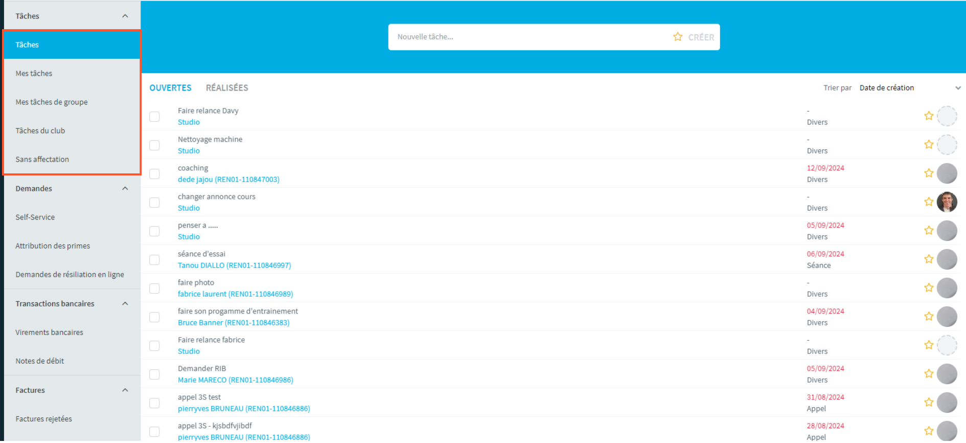Screen dimensions: 966x443
Task: Complete the 'séance d'essai' task checkbox
Action: pyautogui.click(x=154, y=260)
